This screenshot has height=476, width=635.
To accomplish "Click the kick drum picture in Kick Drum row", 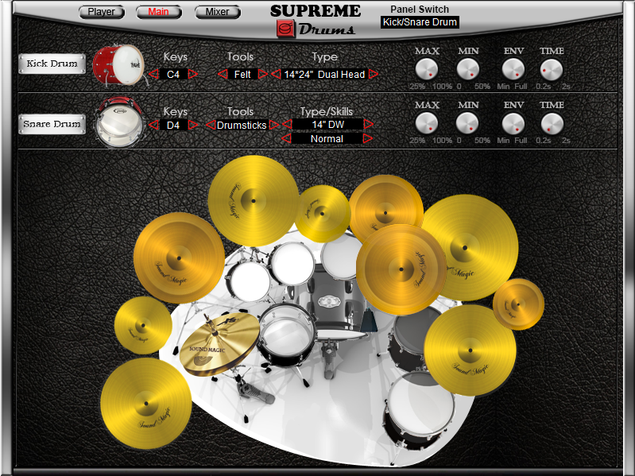I will (x=119, y=65).
